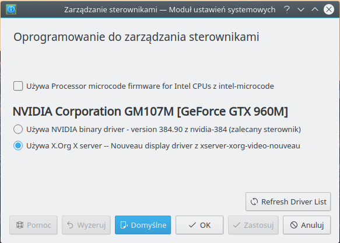Click the NVIDIA GeForce GTX 960M heading
This screenshot has width=340, height=243.
[x=150, y=112]
